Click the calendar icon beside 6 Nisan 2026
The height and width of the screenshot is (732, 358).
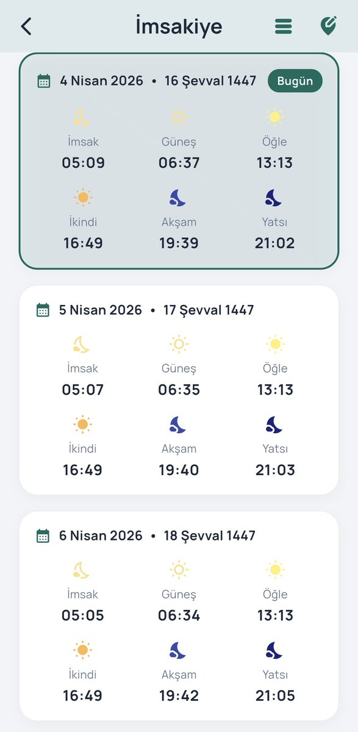point(43,536)
